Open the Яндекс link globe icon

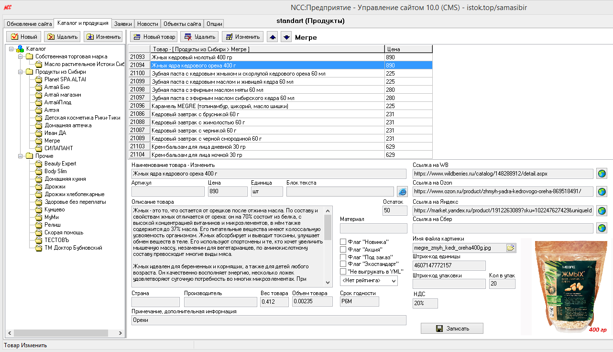602,210
